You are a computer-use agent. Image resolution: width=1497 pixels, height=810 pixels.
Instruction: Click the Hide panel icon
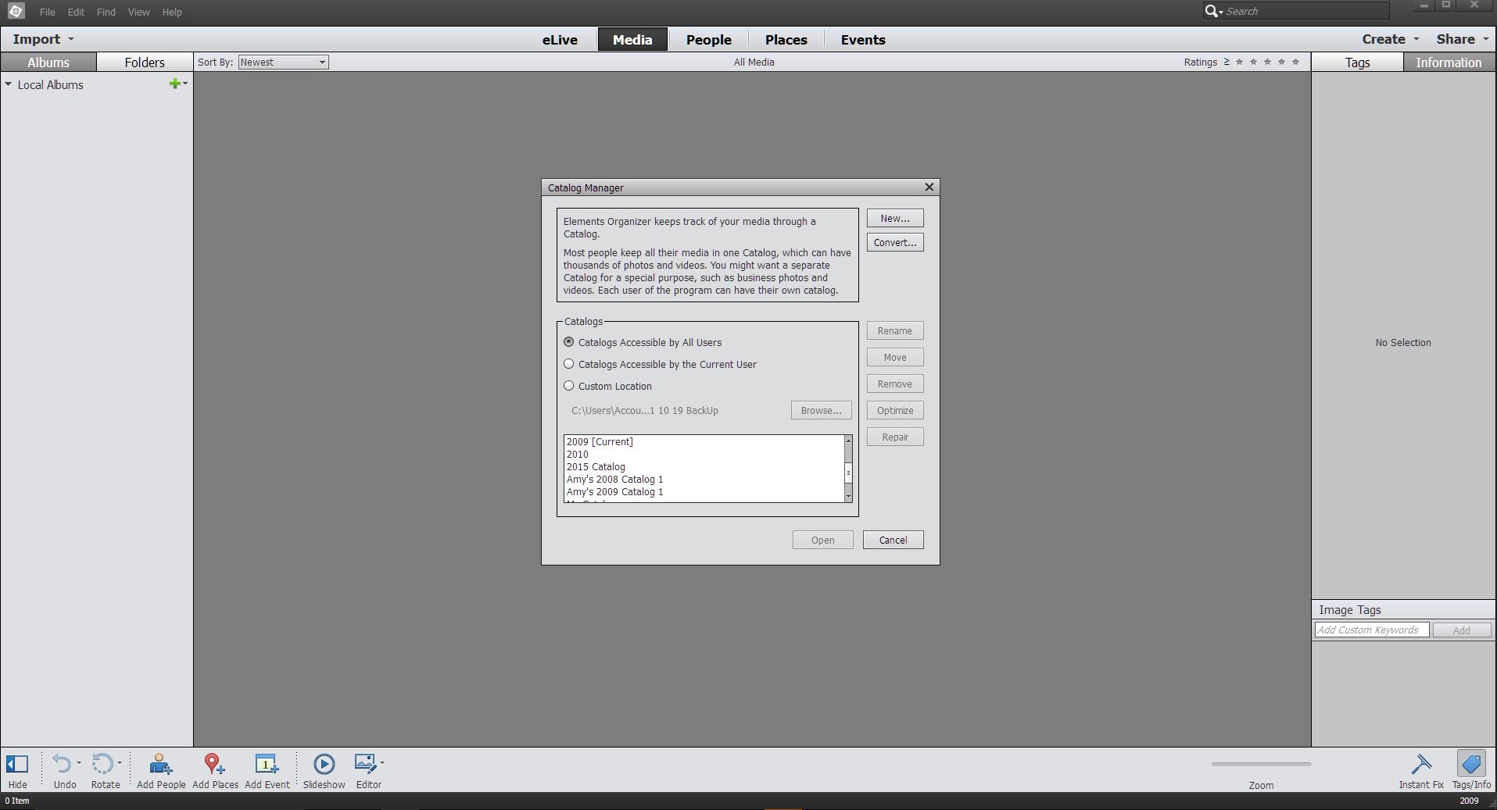[17, 764]
